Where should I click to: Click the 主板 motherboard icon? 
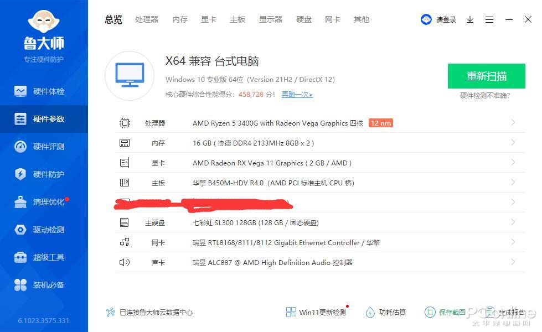[x=125, y=183]
